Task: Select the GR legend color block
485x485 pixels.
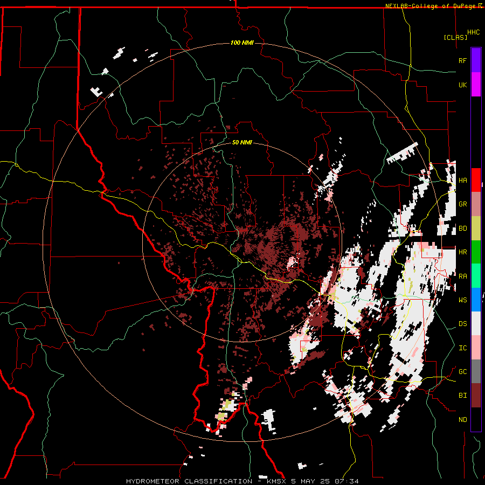Action: [476, 204]
